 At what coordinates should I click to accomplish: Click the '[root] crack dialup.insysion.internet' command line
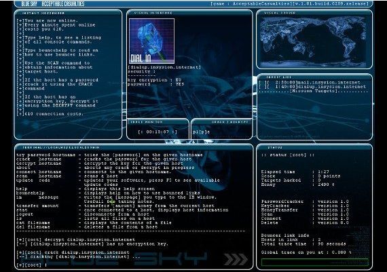[x=73, y=252]
